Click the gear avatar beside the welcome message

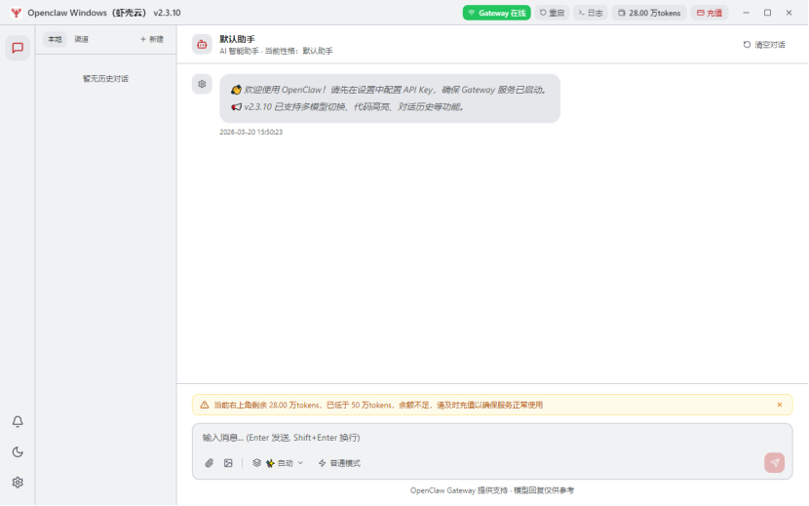(x=202, y=84)
